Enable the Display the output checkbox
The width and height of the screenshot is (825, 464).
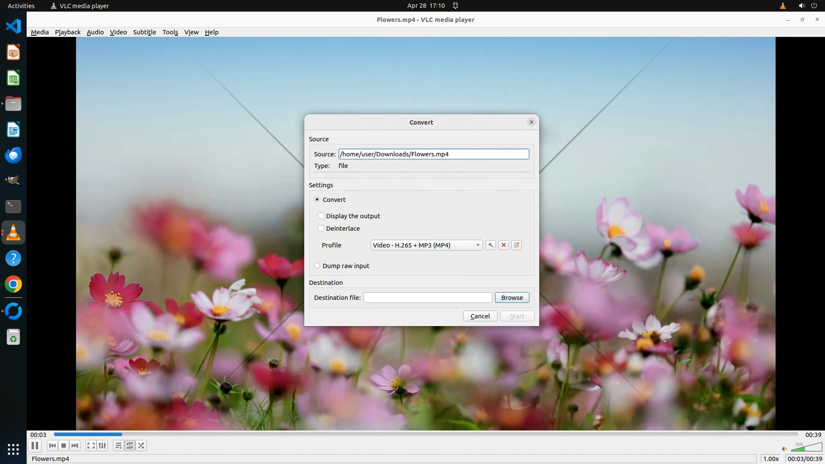(321, 216)
